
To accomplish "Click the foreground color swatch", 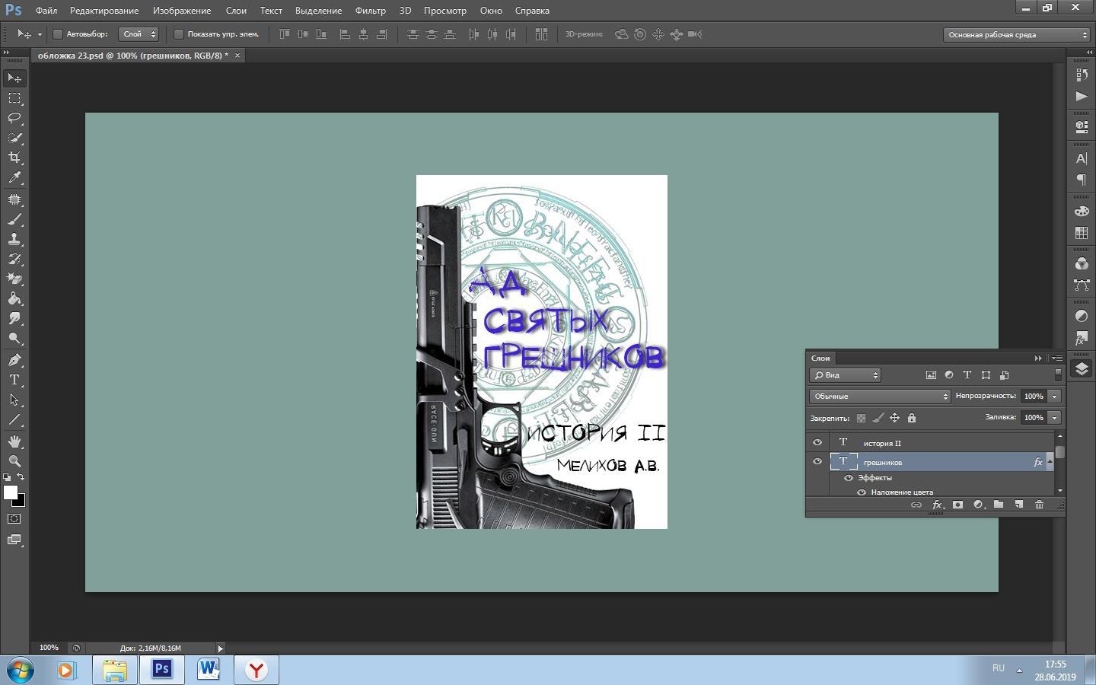I will 11,492.
